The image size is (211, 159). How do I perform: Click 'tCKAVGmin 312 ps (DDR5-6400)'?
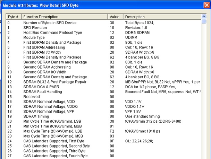[x=153, y=121]
